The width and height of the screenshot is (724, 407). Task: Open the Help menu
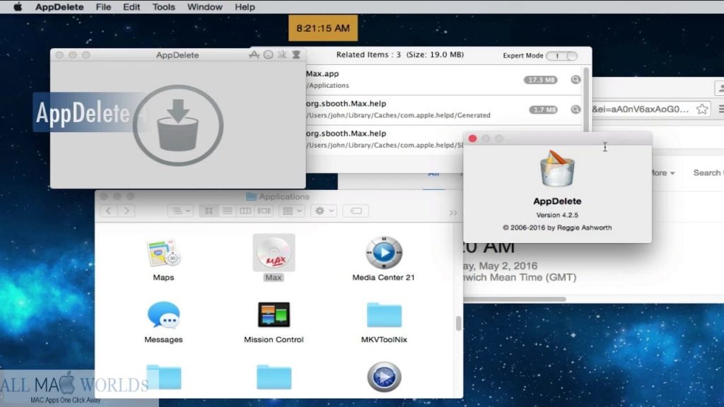(x=245, y=7)
